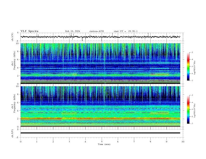Click the ch.1 frequency tick label '6'

tap(18, 59)
